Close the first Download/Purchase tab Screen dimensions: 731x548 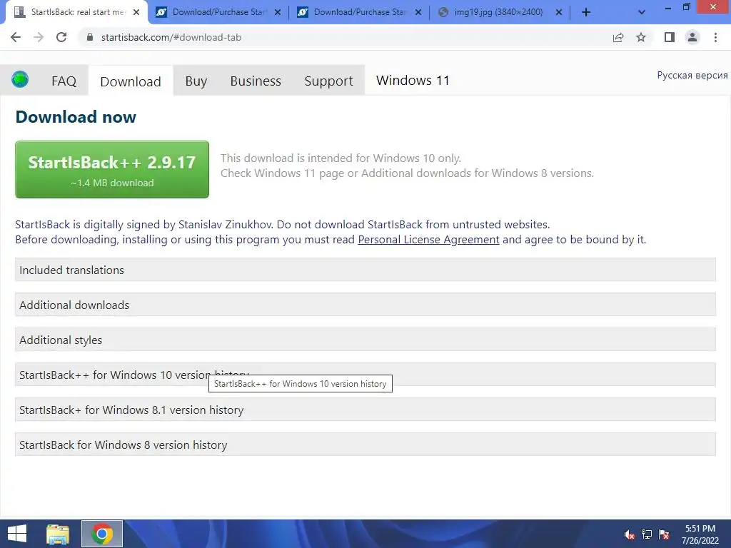tap(278, 12)
